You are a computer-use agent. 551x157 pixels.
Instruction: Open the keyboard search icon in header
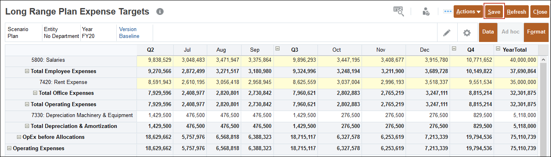399,11
